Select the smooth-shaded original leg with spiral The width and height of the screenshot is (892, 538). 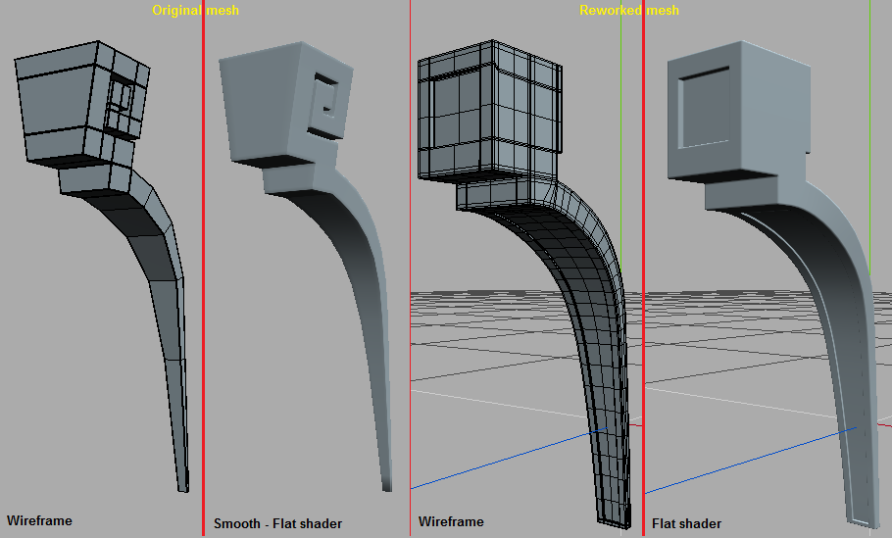[x=306, y=267]
